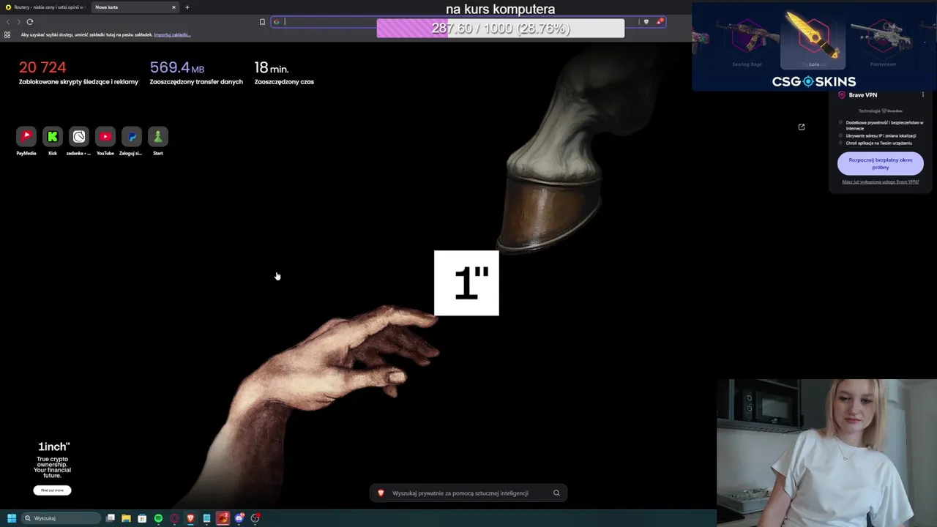Click the 18 min. saved time stat
This screenshot has height=527, width=937.
point(284,72)
